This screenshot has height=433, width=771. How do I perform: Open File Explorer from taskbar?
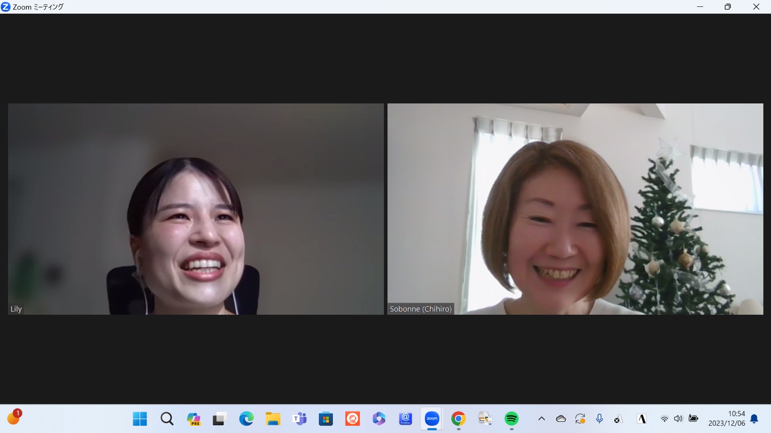[x=273, y=419]
